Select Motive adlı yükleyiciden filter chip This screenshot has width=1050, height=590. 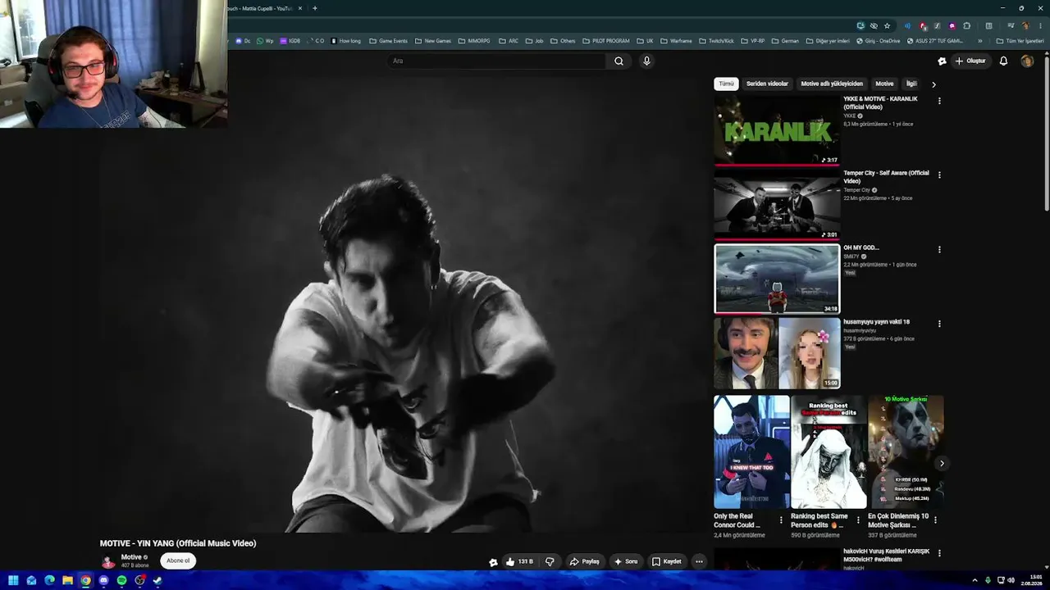(x=832, y=84)
